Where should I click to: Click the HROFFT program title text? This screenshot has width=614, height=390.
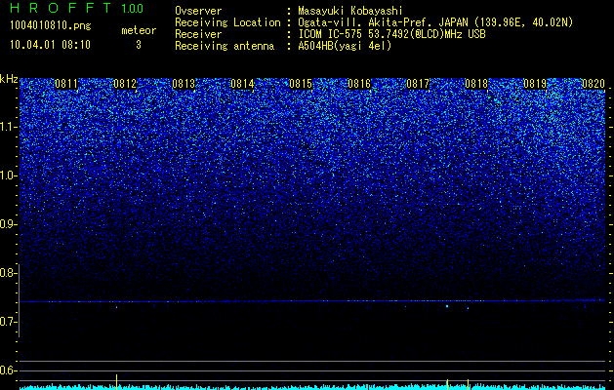click(60, 8)
